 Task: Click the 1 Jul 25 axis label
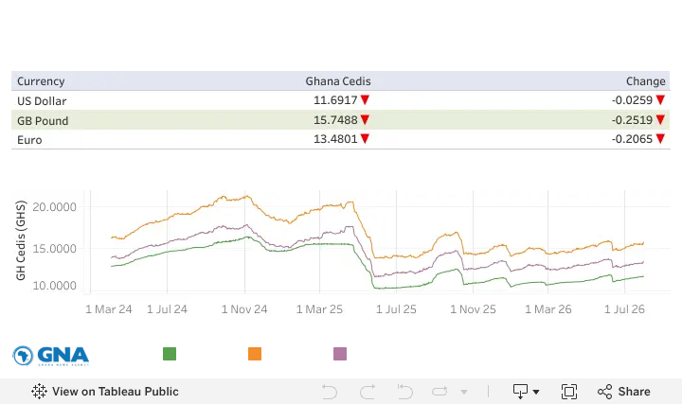coord(396,309)
